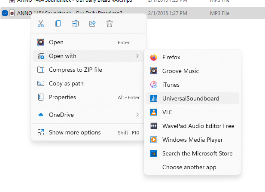Click the Rename icon
The width and height of the screenshot is (265, 192).
coord(75,24)
